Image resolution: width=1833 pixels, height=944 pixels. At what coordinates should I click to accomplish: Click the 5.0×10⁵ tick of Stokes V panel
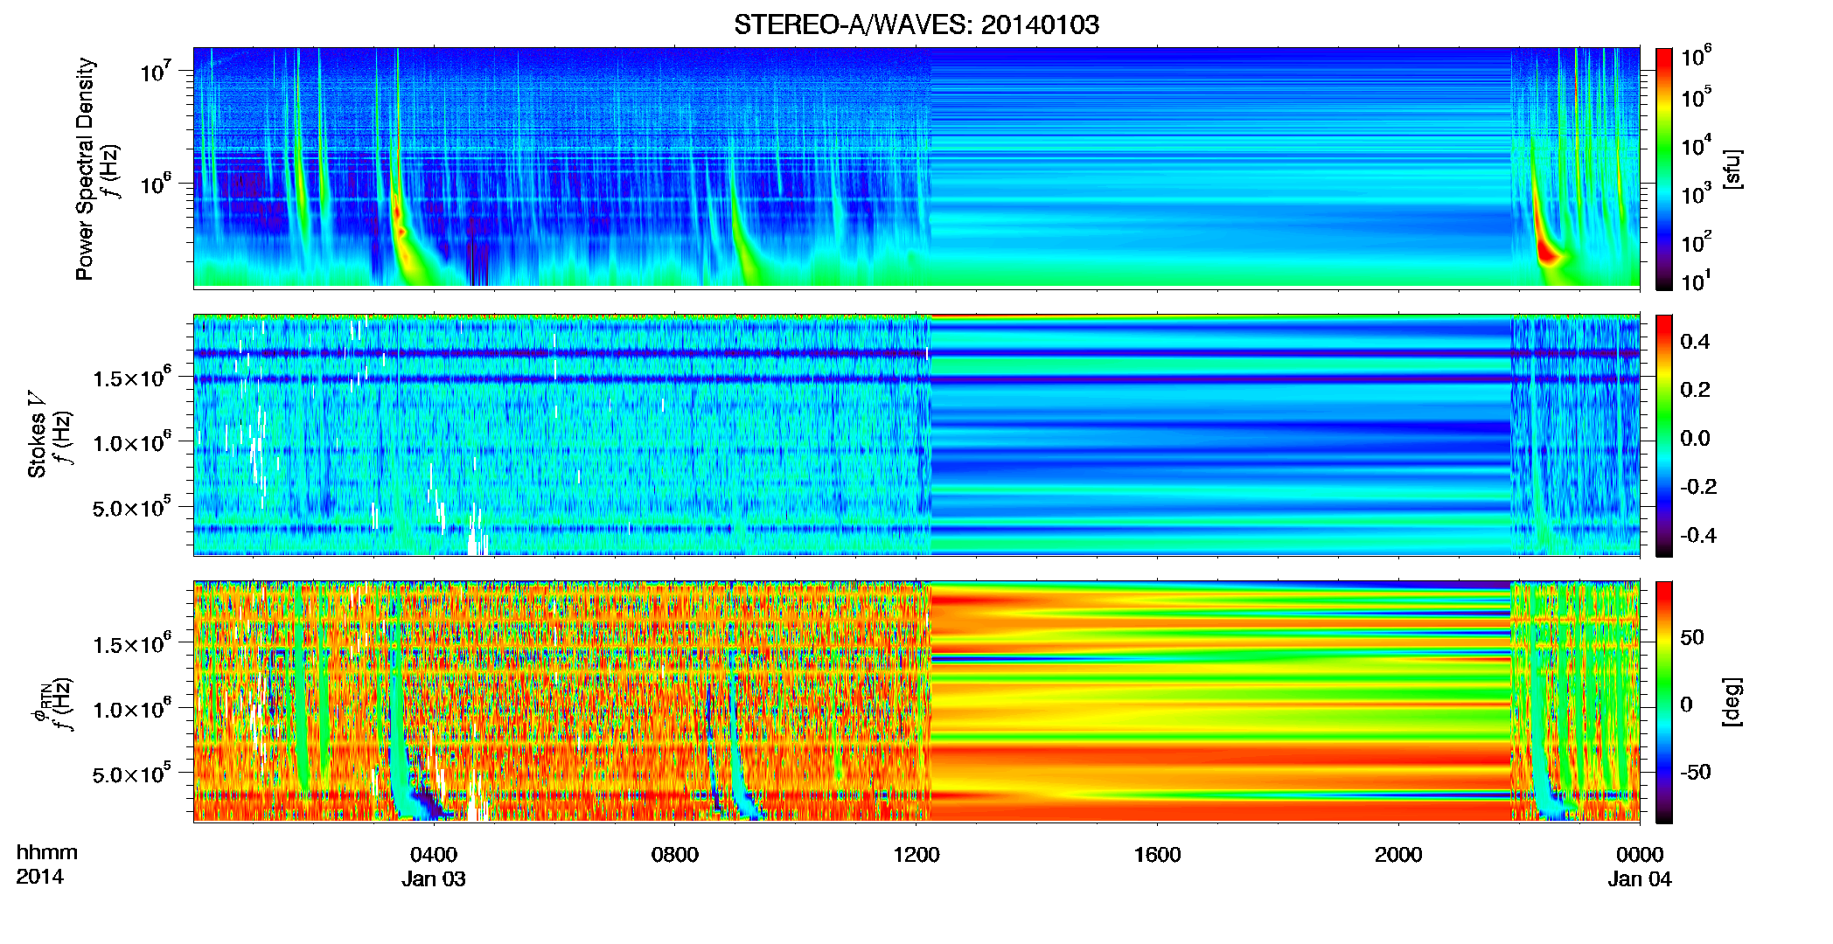point(131,506)
